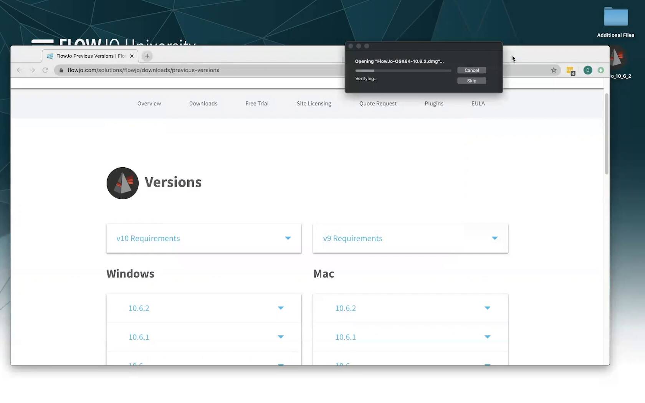Expand v10 Requirements panel
This screenshot has width=645, height=403.
click(204, 238)
